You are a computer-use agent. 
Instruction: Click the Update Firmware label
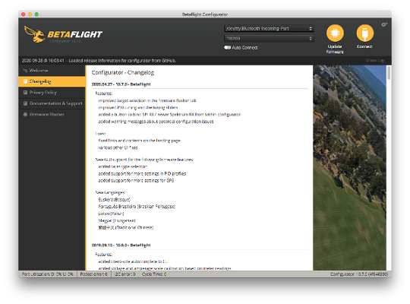coord(335,49)
